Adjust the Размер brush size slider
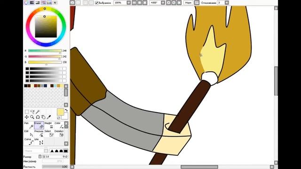This screenshot has height=169, width=301. point(55,156)
